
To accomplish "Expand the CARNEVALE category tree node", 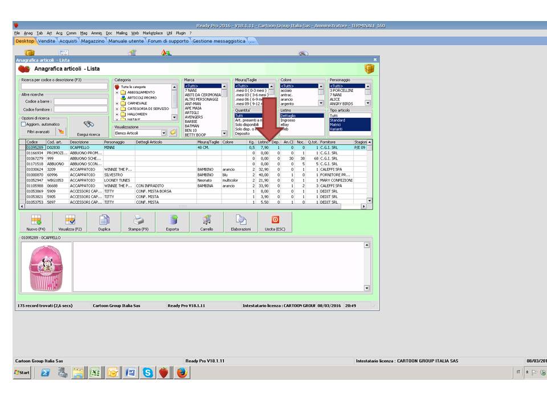I will click(x=117, y=103).
